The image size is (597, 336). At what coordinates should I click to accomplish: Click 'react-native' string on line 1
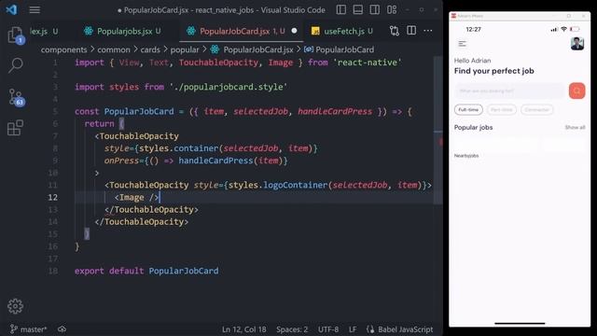pos(367,63)
